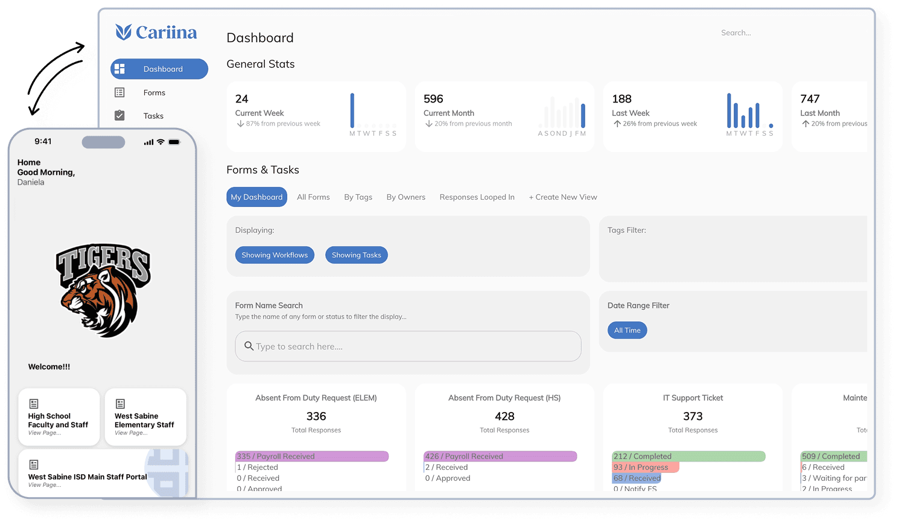The width and height of the screenshot is (899, 523).
Task: Select the 188 Last Week stat
Action: click(621, 99)
